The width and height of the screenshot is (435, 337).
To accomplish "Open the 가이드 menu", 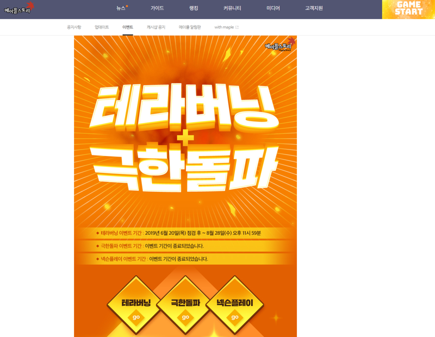I will 157,8.
